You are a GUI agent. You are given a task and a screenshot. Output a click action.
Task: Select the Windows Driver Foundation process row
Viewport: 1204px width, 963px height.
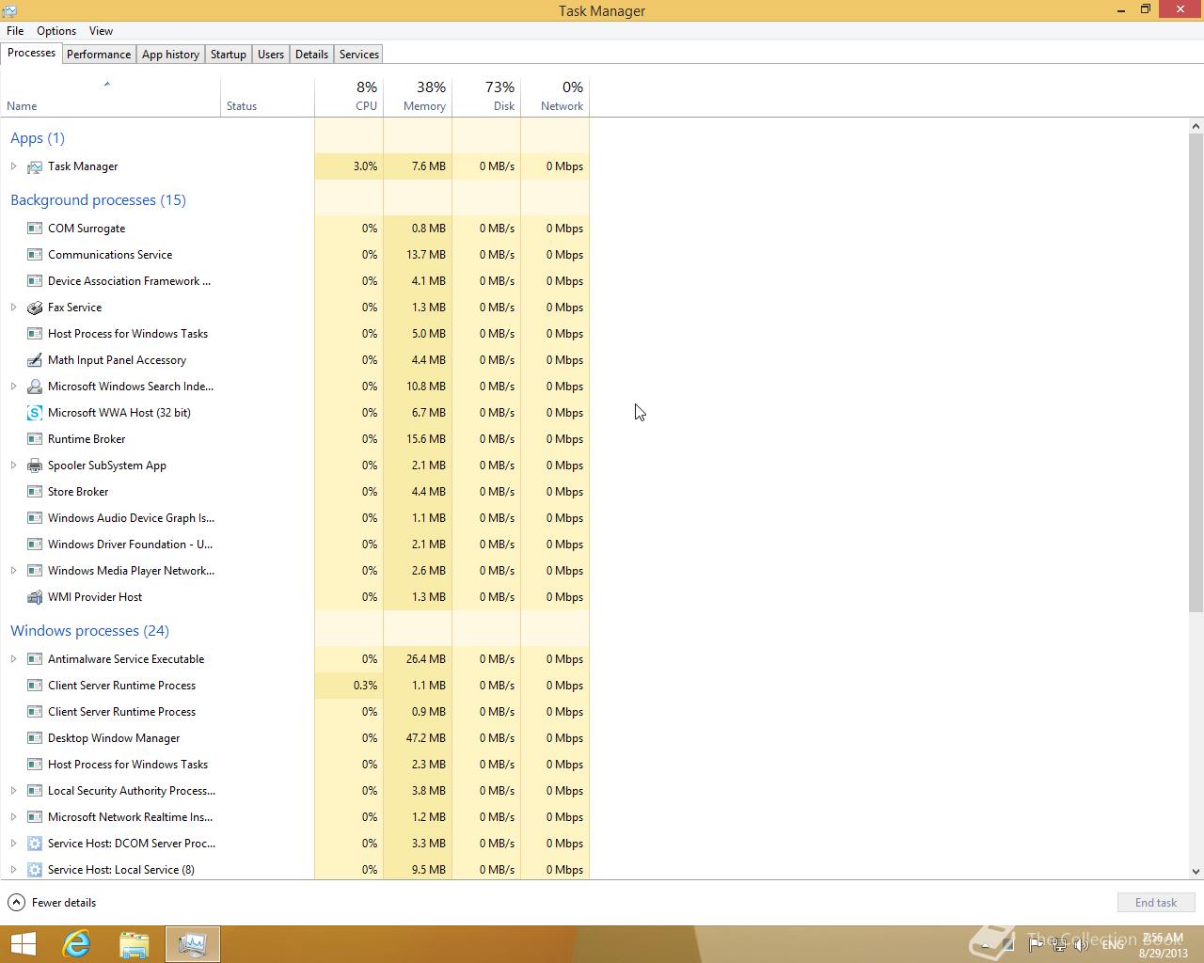click(x=295, y=545)
